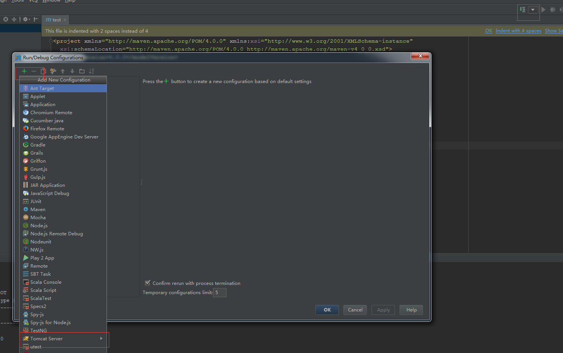Select Maven configuration type

(x=63, y=210)
